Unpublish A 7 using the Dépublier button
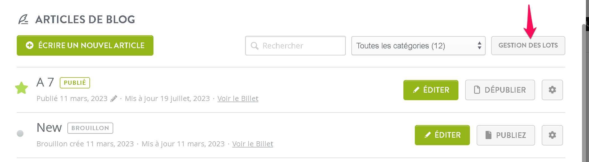Viewport: 589px width, 162px height. coord(500,90)
